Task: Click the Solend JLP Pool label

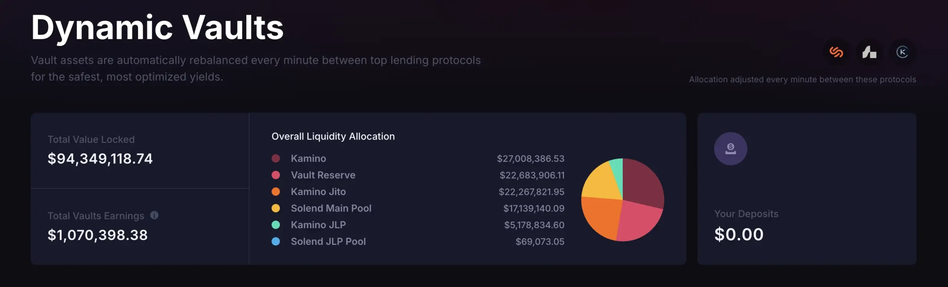Action: point(328,241)
